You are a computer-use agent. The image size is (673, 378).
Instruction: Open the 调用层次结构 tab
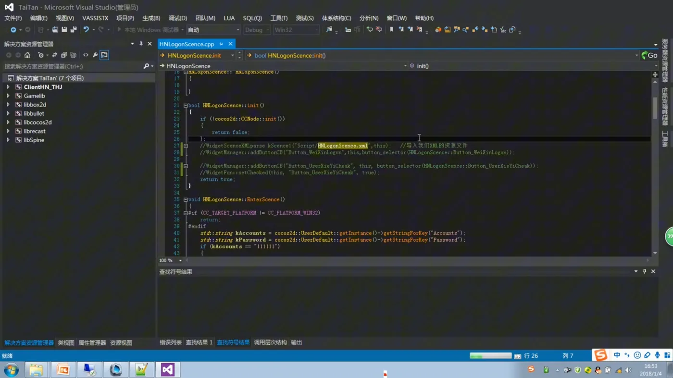click(270, 342)
